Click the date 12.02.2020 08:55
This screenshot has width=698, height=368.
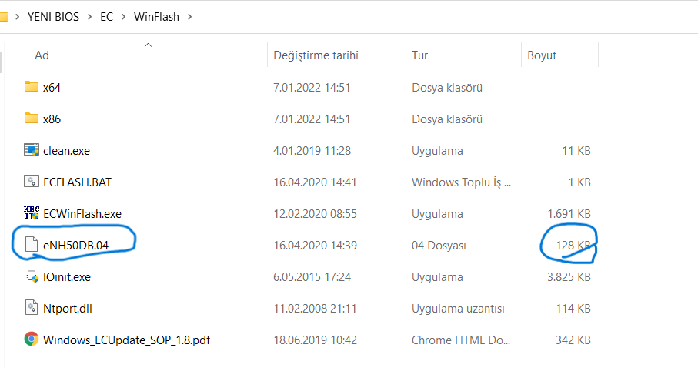[316, 214]
